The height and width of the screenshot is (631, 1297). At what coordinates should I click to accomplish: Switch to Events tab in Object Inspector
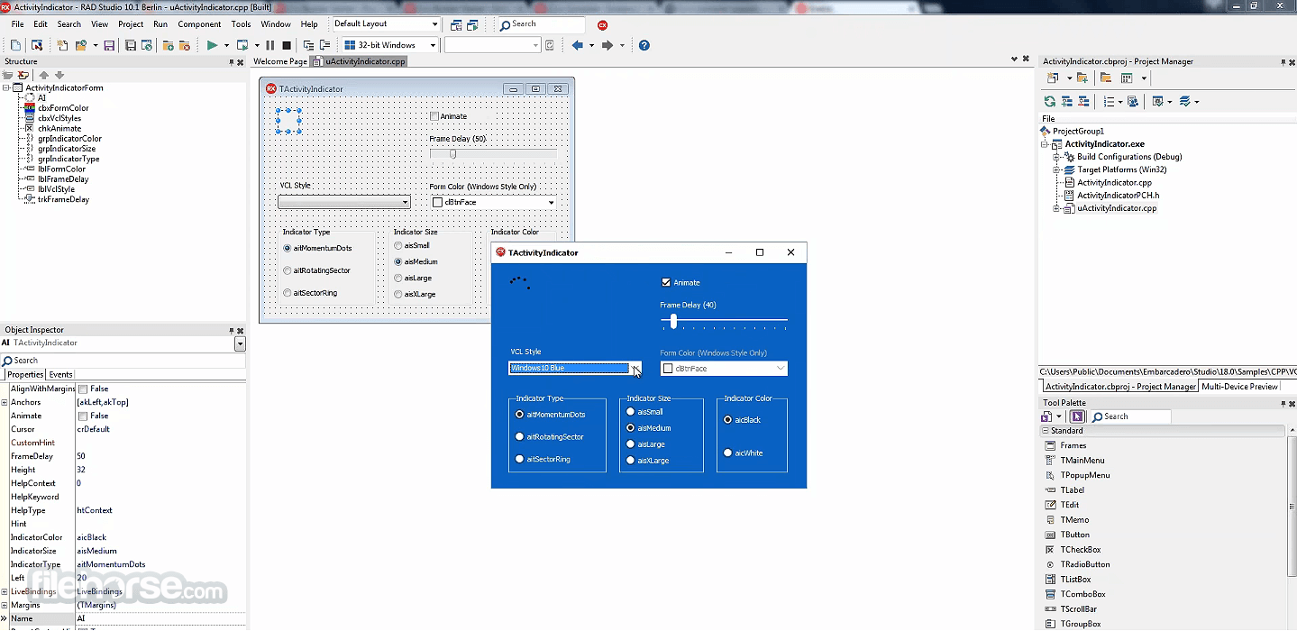coord(60,374)
